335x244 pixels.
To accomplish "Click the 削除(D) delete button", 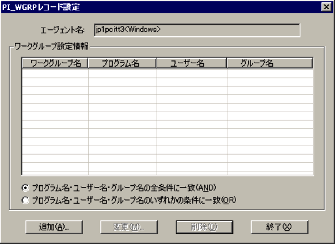I will point(204,227).
